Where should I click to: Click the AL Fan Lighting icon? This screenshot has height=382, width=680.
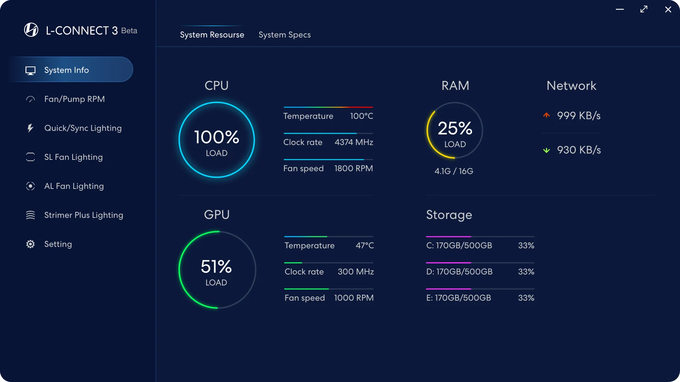(30, 186)
